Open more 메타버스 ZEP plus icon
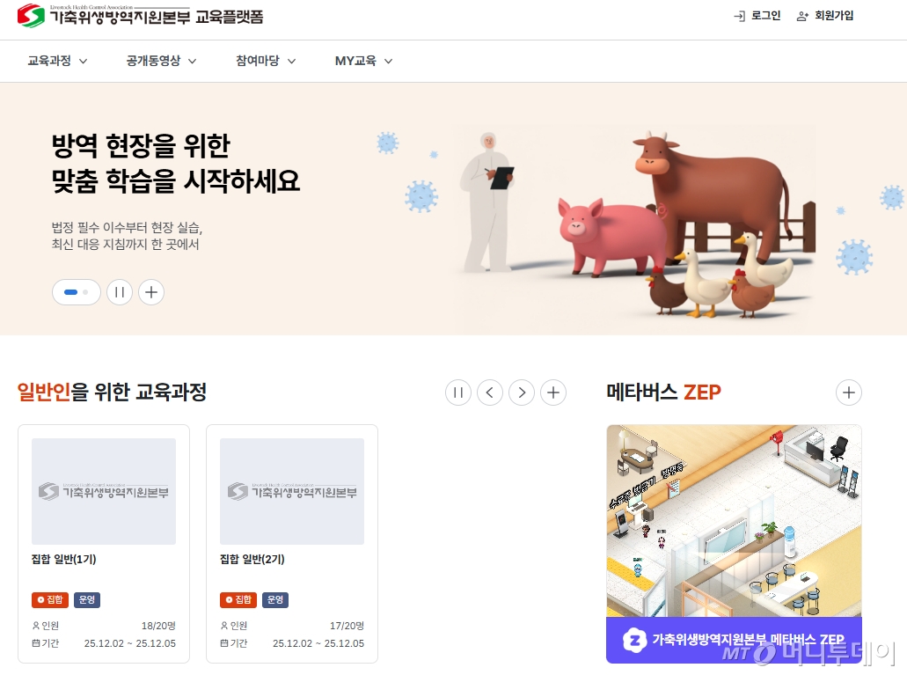This screenshot has width=907, height=675. [x=849, y=393]
